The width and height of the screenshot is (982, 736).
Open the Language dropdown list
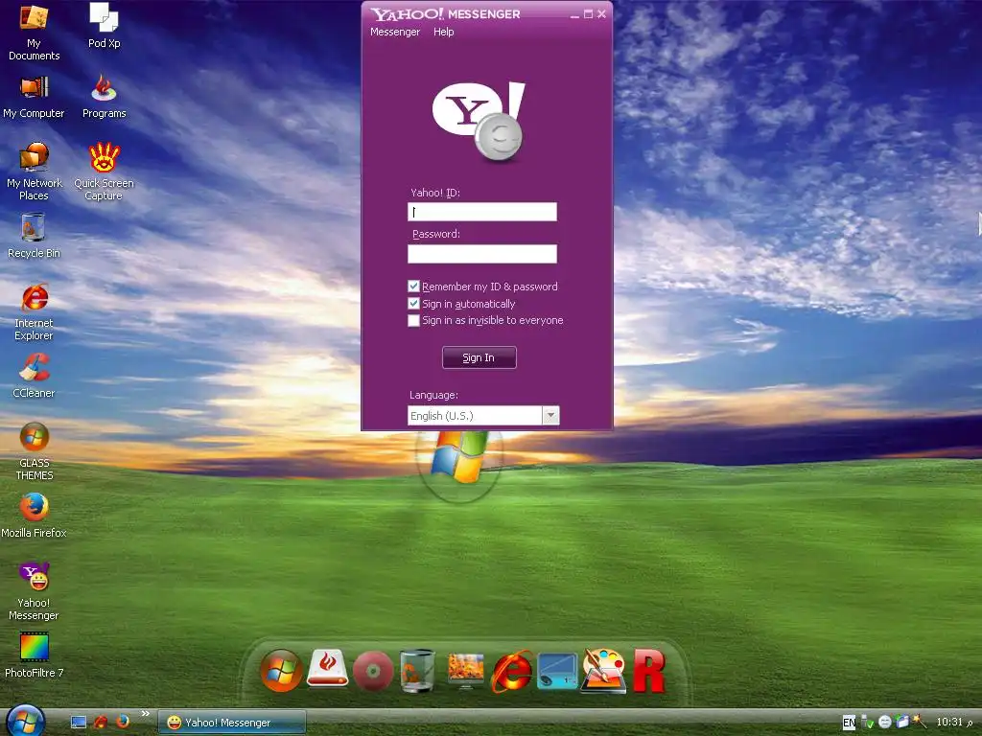pos(550,416)
